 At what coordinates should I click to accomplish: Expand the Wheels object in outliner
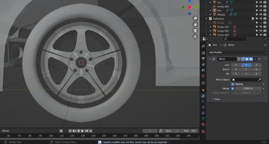(x=210, y=14)
